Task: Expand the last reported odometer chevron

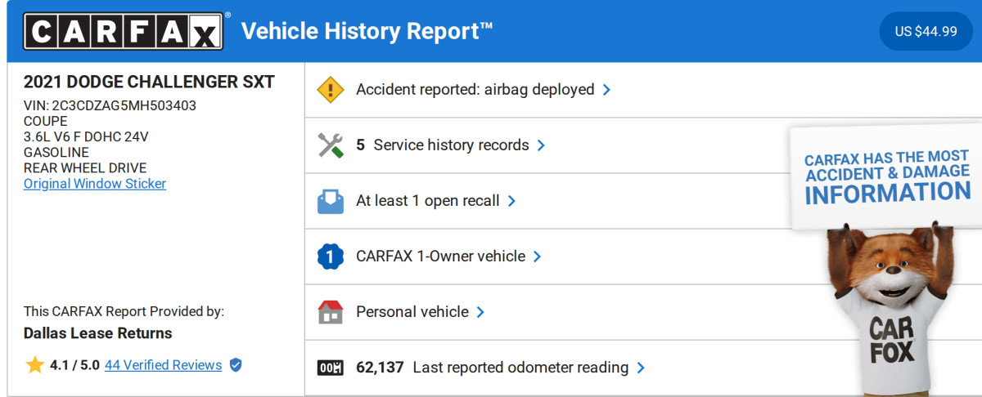Action: (x=641, y=368)
